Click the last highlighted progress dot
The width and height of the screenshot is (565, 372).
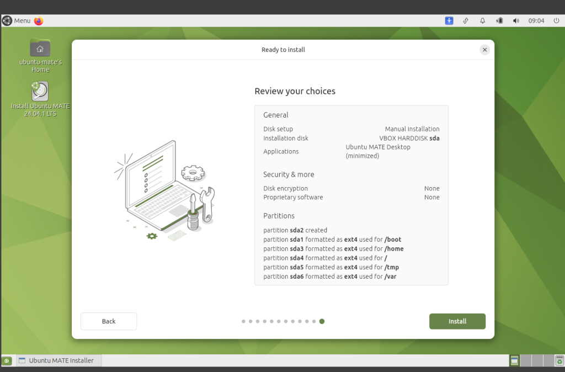pyautogui.click(x=322, y=321)
